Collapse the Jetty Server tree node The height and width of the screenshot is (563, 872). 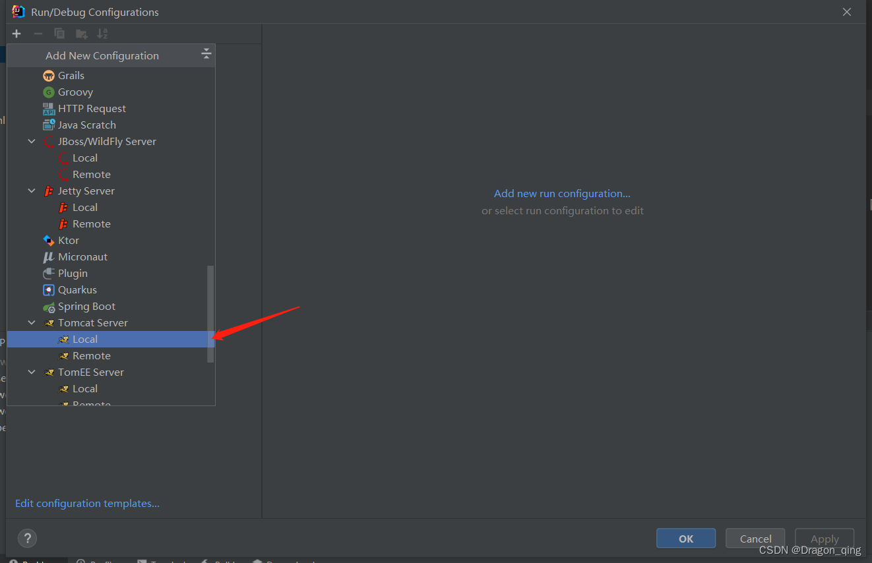coord(32,191)
